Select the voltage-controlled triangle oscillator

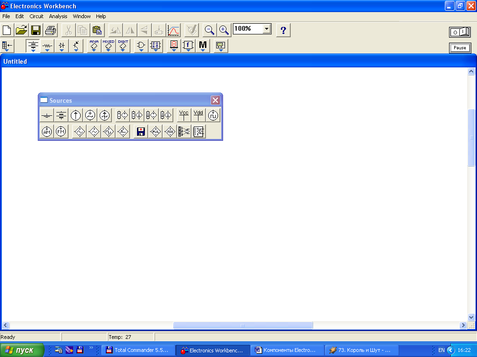tap(94, 132)
